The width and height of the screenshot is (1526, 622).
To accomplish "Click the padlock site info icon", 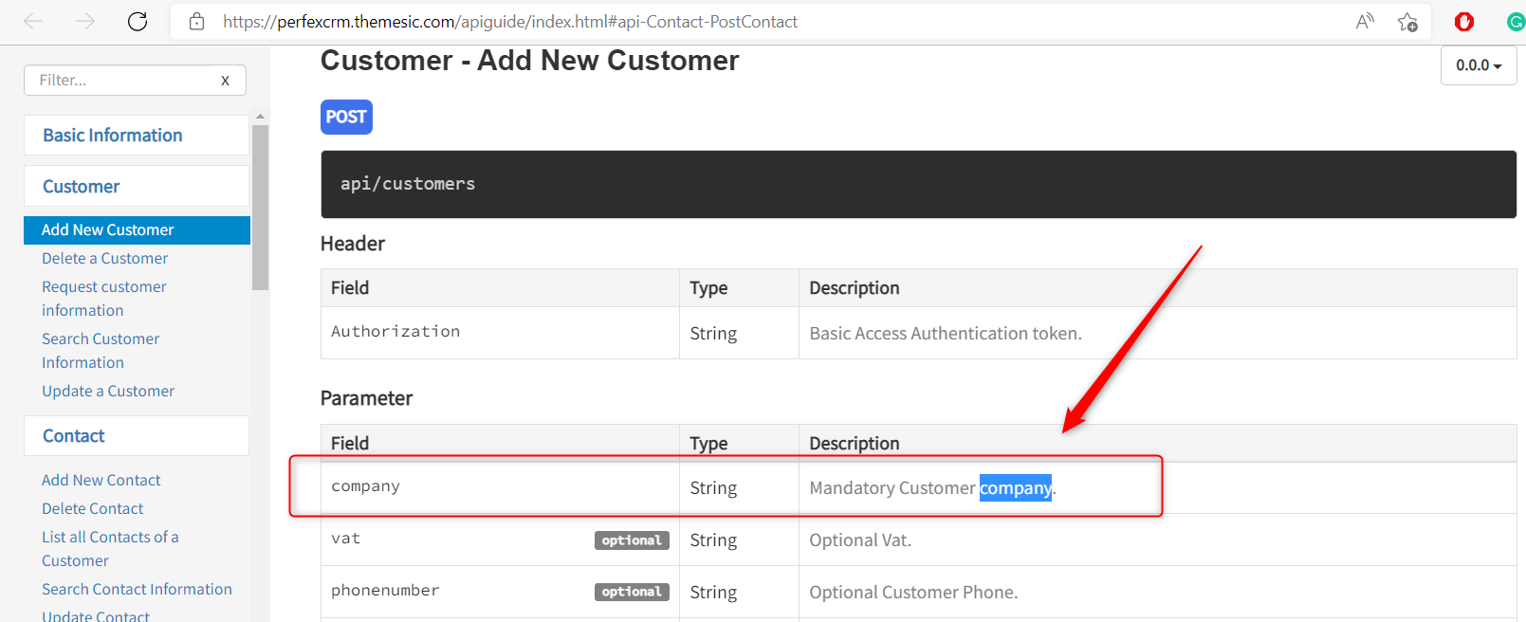I will [x=197, y=21].
